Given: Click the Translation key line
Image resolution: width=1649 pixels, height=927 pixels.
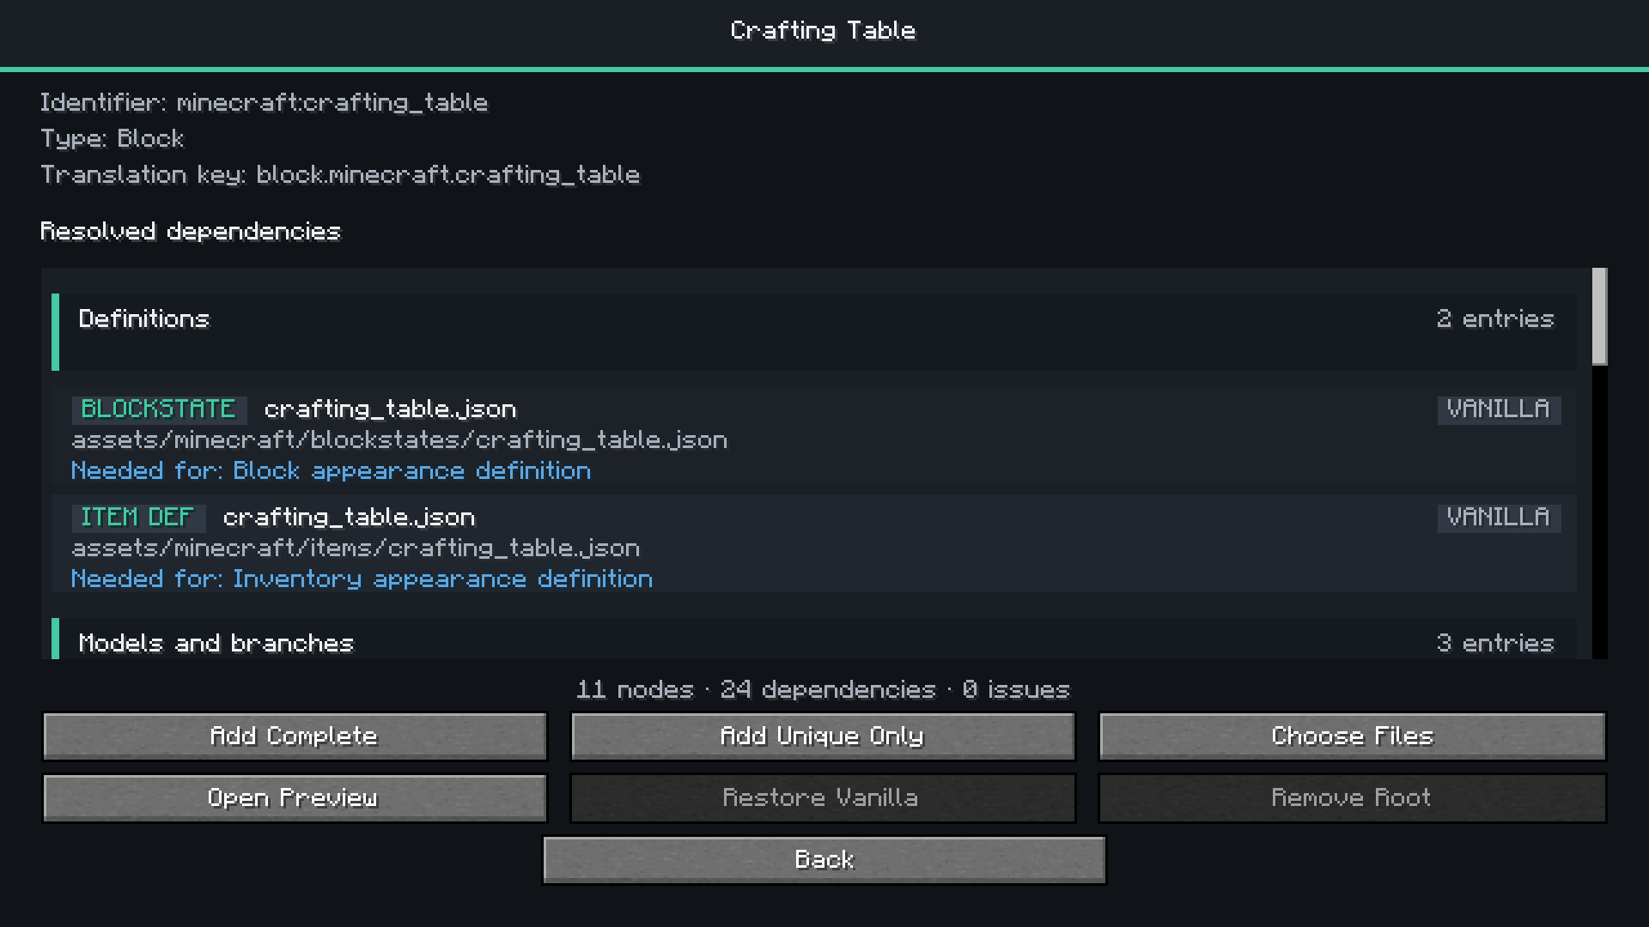Looking at the screenshot, I should 341,175.
